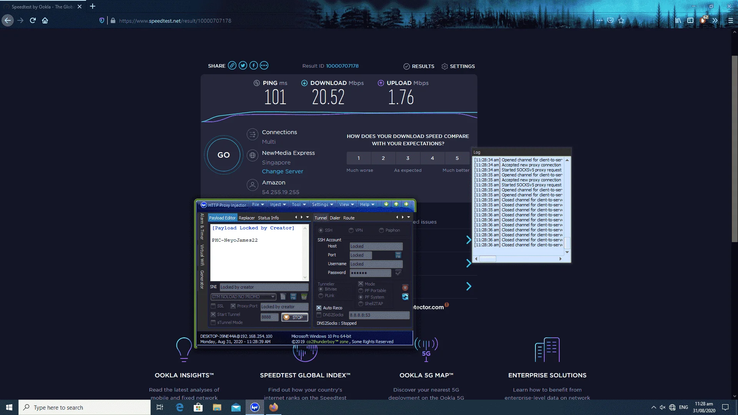This screenshot has height=415, width=738.
Task: Click the GO speedtest button
Action: click(x=224, y=155)
